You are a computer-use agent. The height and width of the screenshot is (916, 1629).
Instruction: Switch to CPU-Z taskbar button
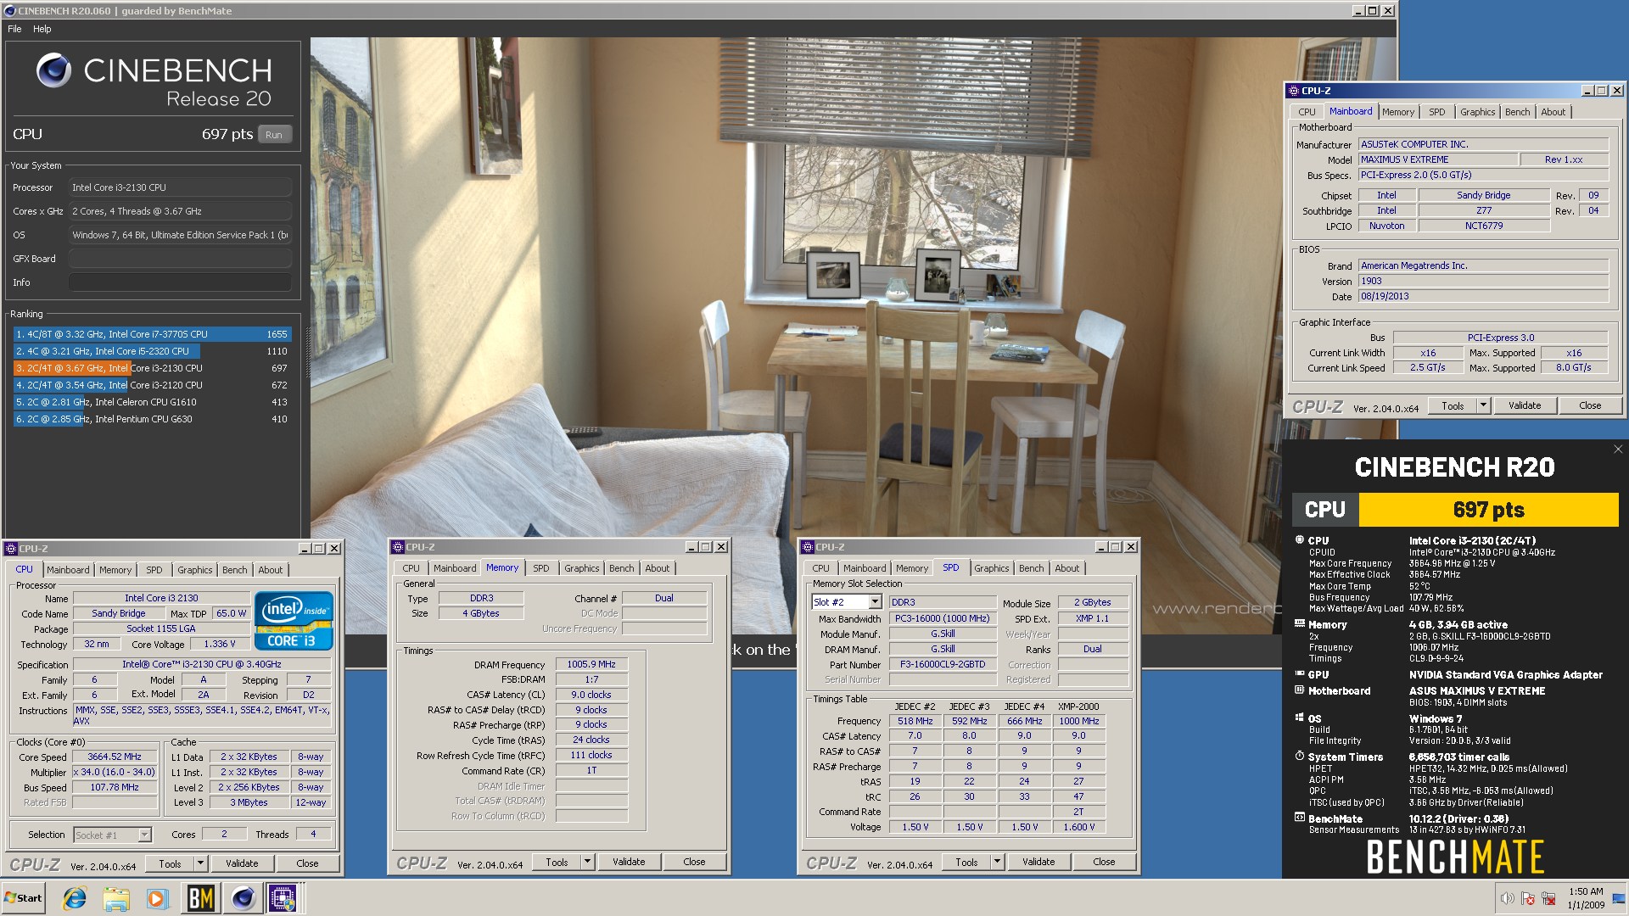pyautogui.click(x=283, y=898)
